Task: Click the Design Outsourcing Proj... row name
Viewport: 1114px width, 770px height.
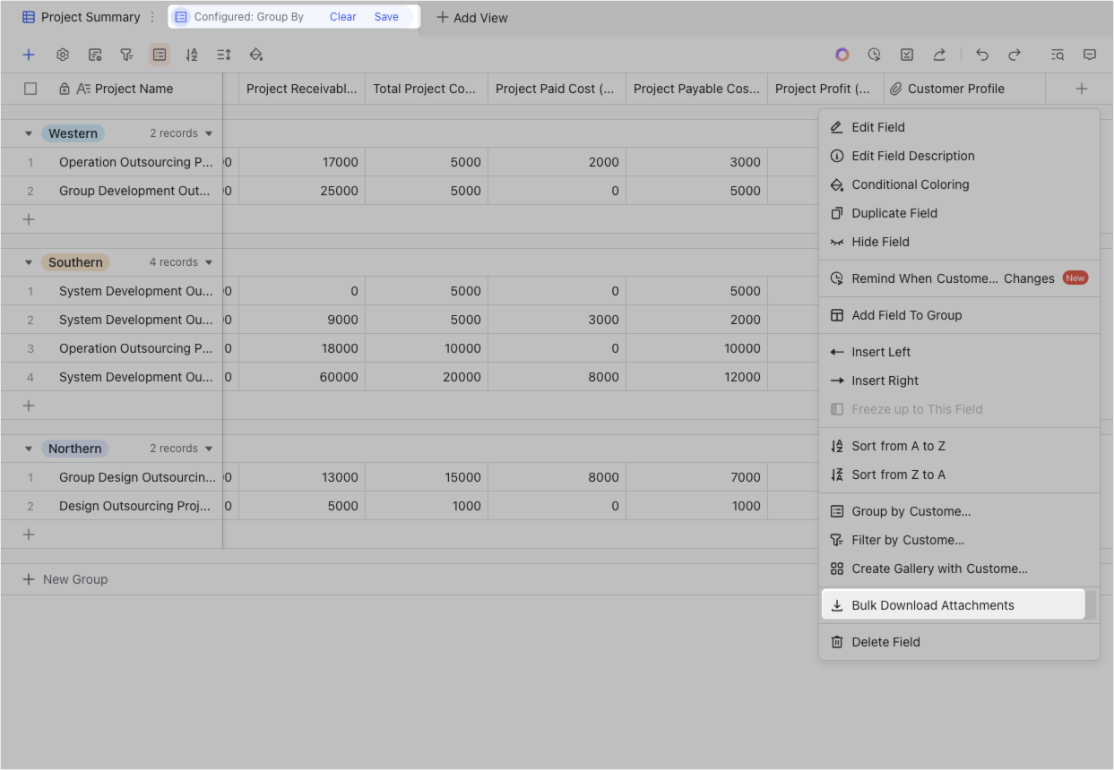Action: [135, 506]
